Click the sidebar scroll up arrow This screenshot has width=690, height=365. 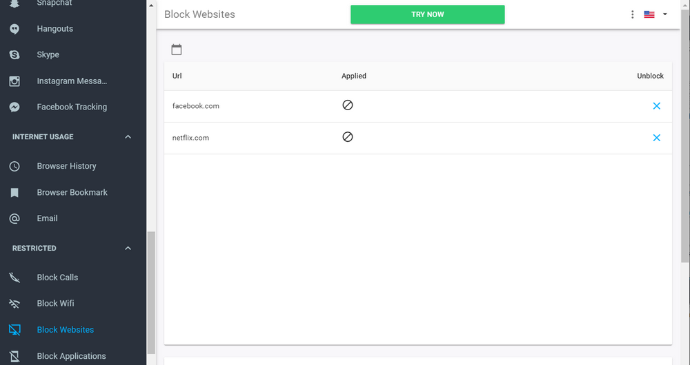[x=151, y=6]
